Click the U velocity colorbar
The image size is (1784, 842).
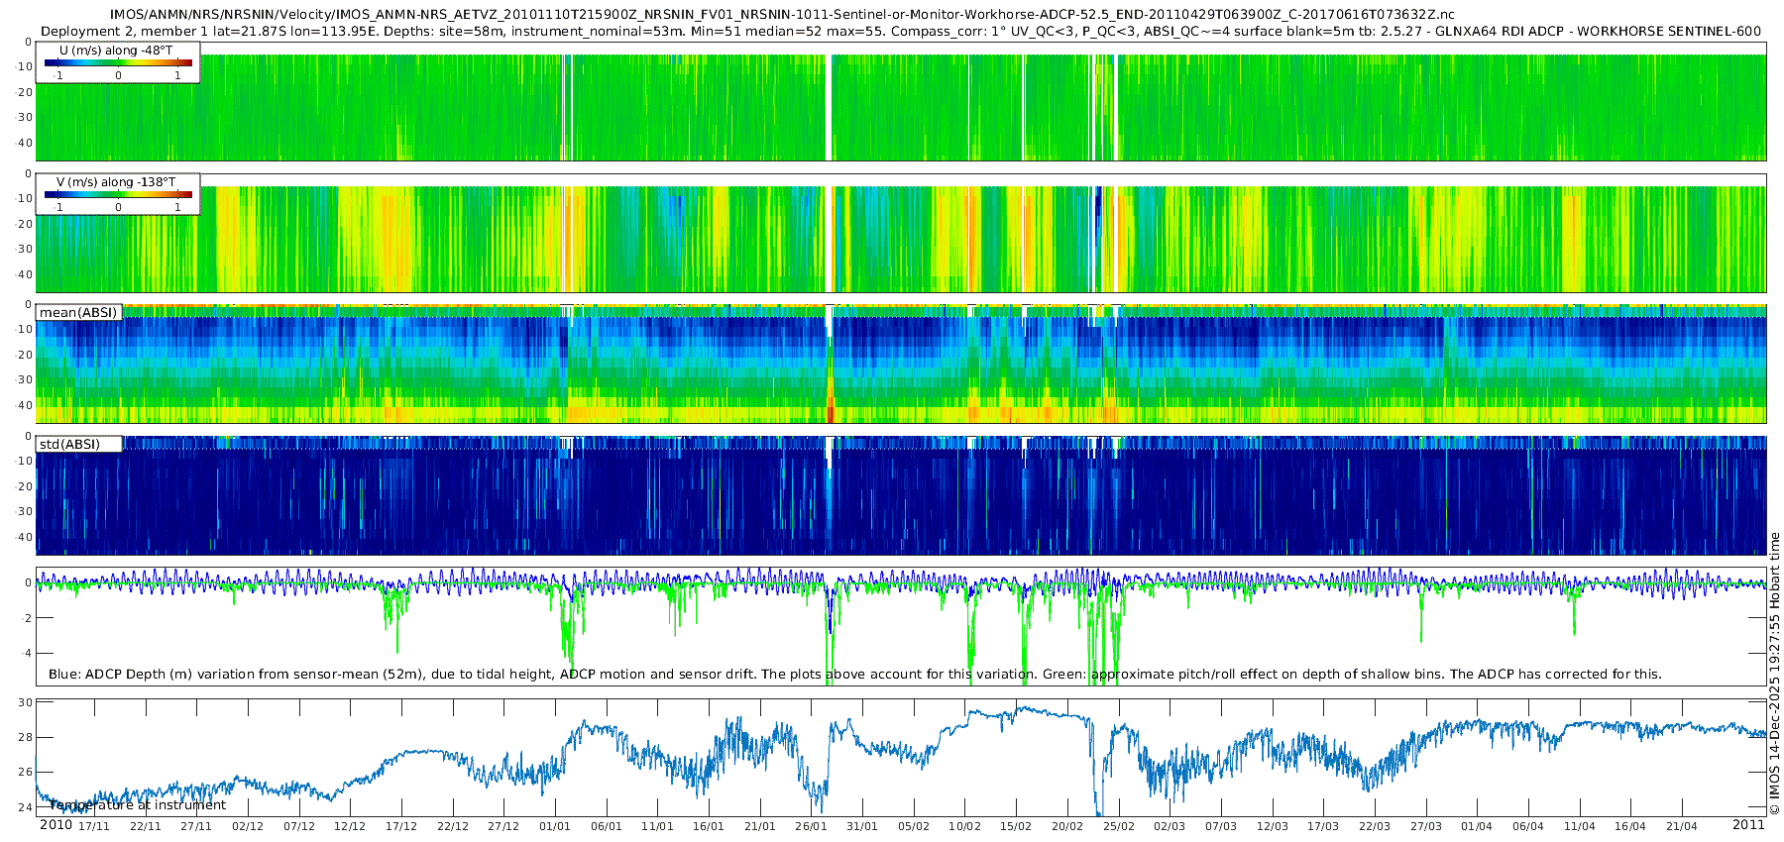(x=118, y=63)
